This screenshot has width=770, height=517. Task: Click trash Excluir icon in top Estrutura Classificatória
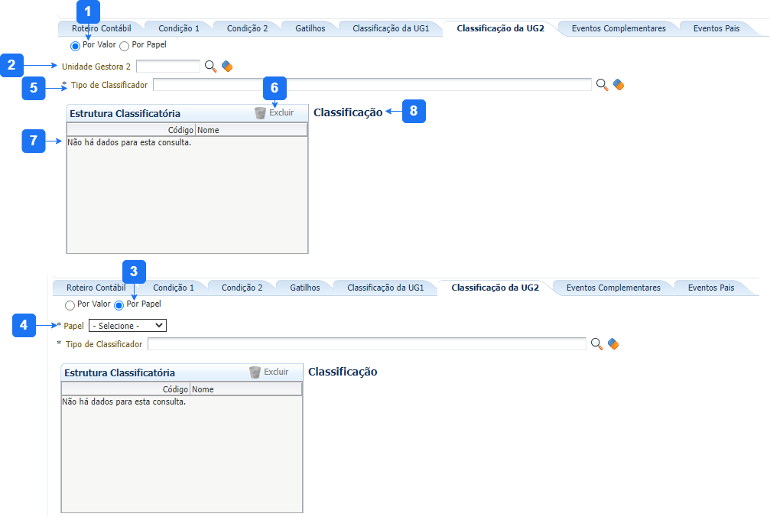point(261,113)
